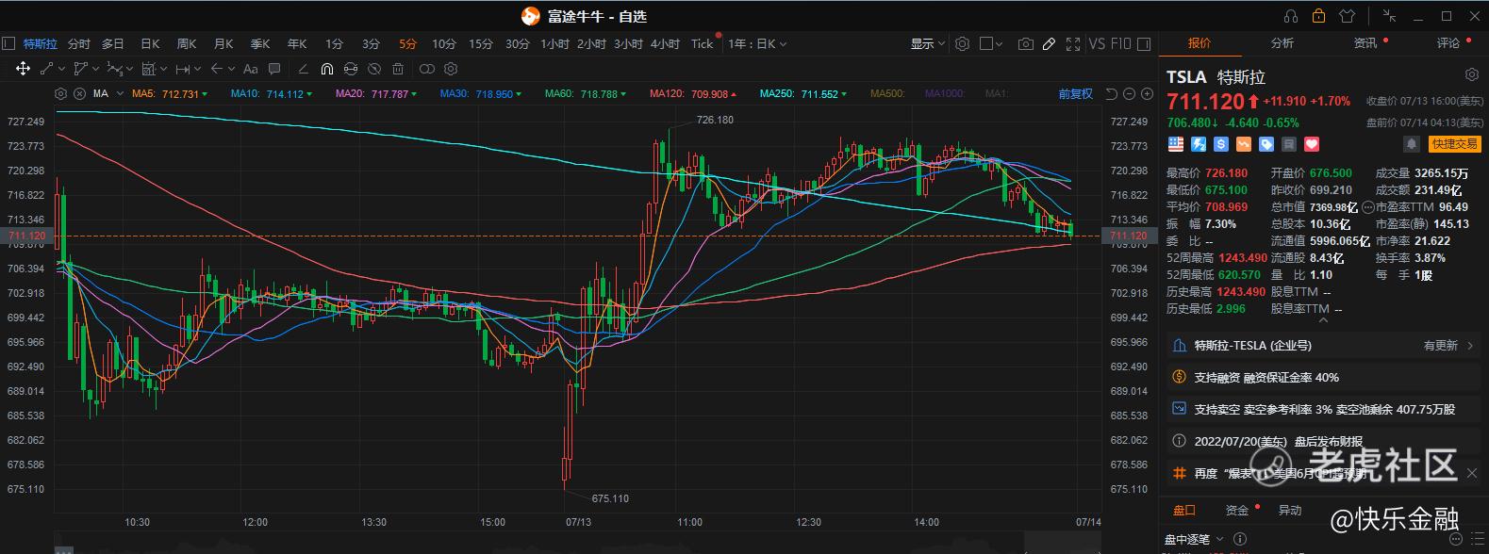
Task: Open the 显示 display dropdown
Action: 928,43
